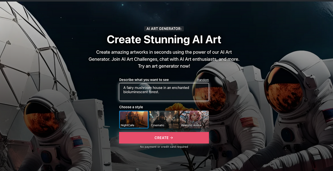The width and height of the screenshot is (333, 171).
Task: Click the Choose a style label
Action: coord(131,107)
